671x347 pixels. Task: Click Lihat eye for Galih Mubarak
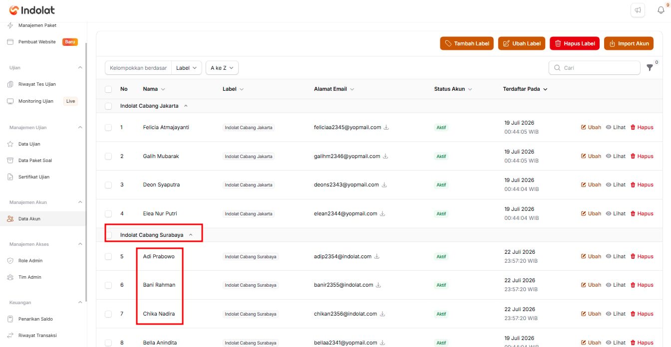pos(616,156)
